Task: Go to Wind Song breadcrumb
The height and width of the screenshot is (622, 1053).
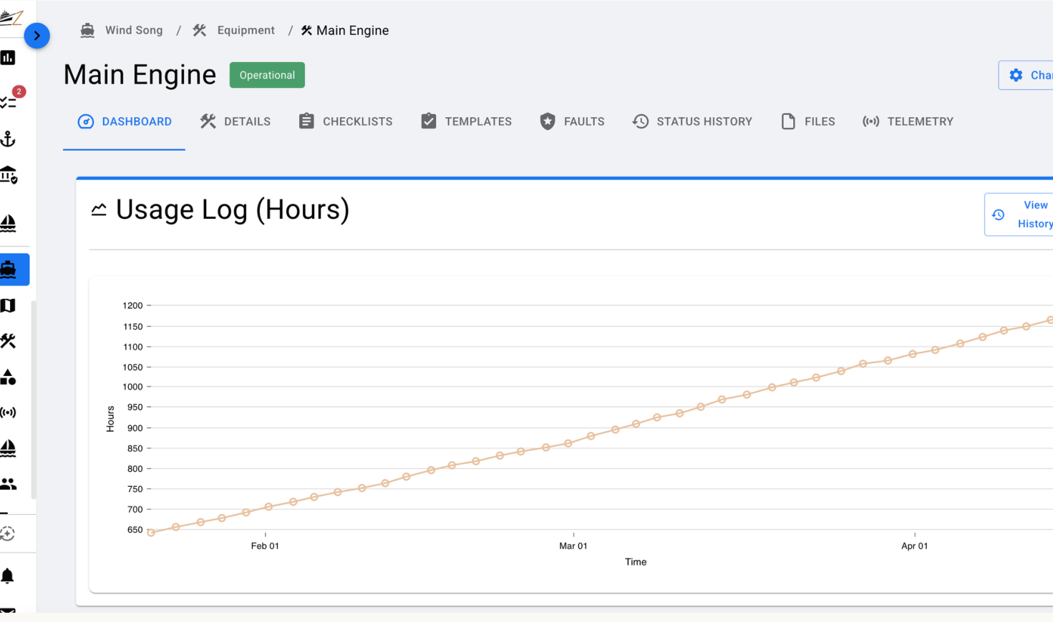Action: [134, 30]
